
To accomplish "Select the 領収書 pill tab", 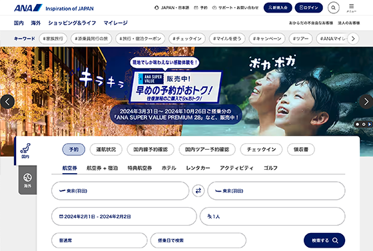I will coord(301,150).
